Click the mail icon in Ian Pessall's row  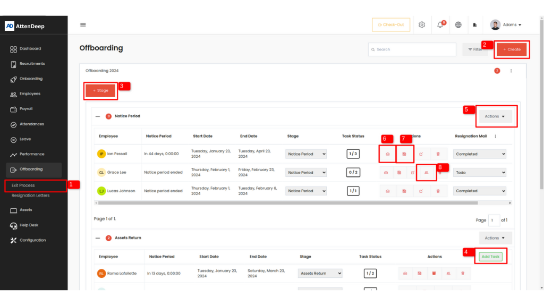pyautogui.click(x=386, y=154)
